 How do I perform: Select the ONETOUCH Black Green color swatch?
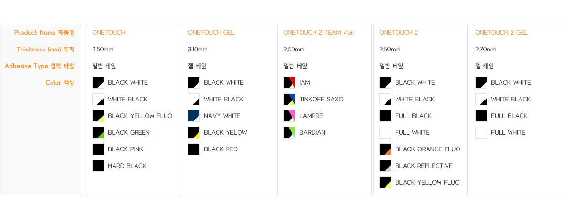click(98, 133)
